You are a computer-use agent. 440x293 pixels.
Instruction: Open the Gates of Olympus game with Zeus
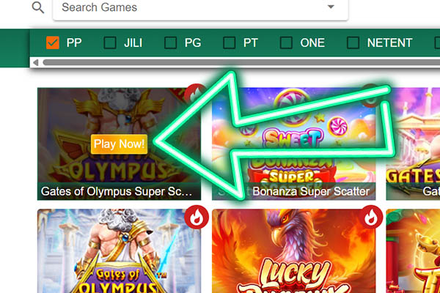[119, 251]
